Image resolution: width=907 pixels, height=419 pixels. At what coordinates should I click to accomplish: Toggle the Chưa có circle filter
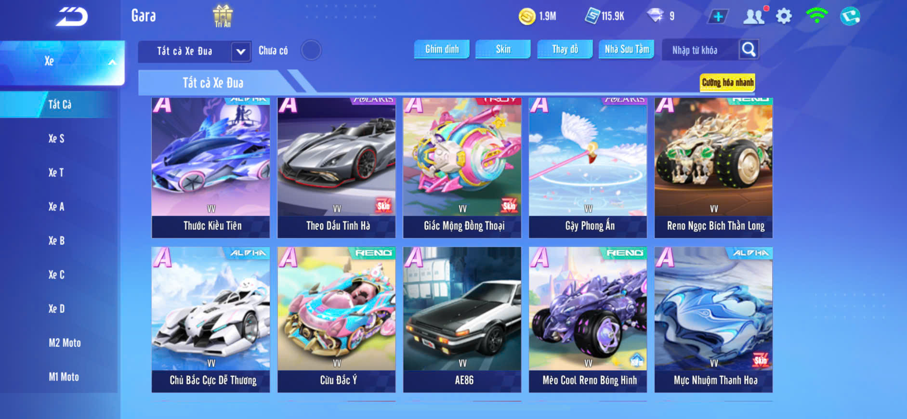311,50
